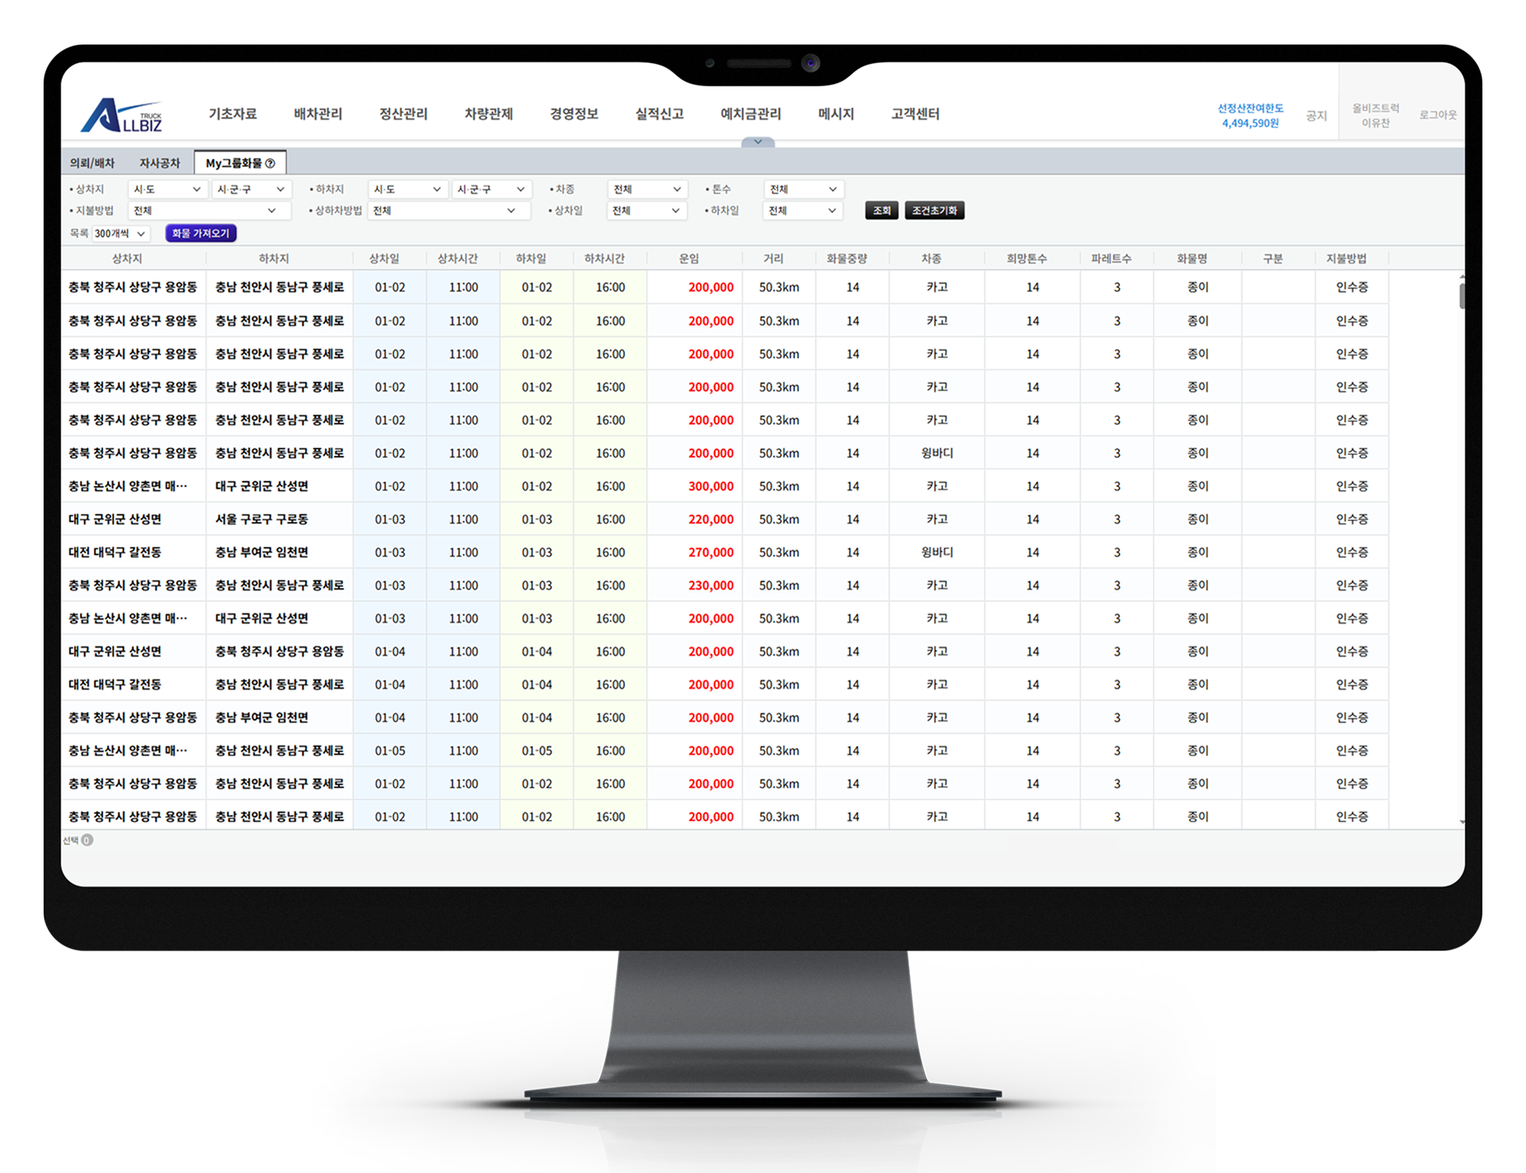Open the 정산관리 menu
The image size is (1526, 1173).
tap(403, 115)
